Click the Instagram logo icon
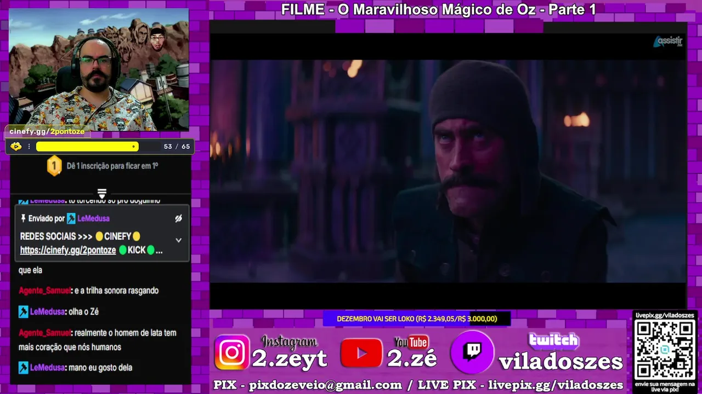 pyautogui.click(x=232, y=352)
